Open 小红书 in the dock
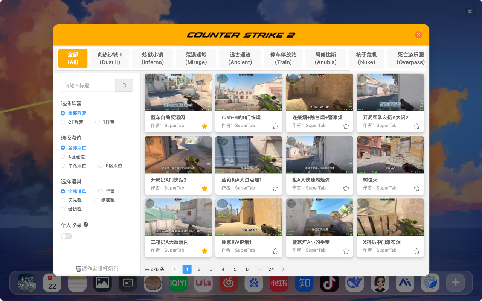Viewport: 482px width, 301px height. click(279, 283)
